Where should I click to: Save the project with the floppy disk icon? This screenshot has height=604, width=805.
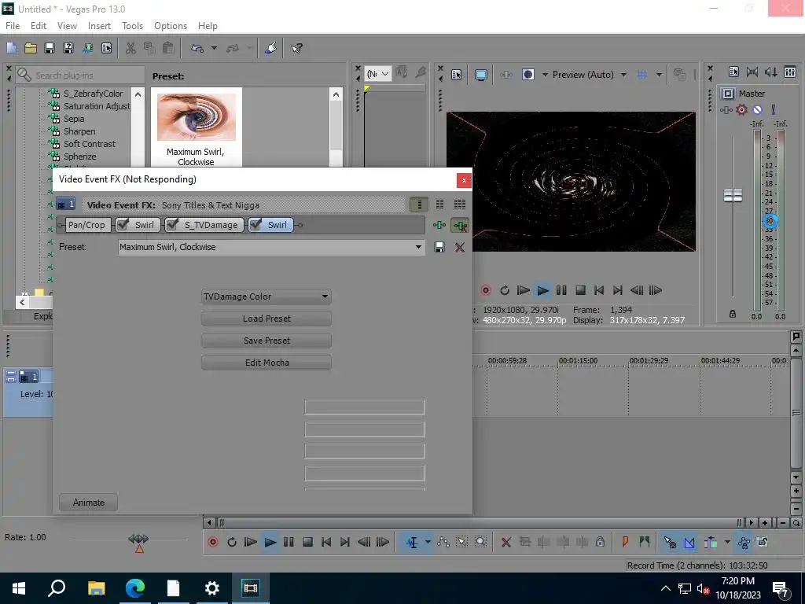(x=50, y=48)
